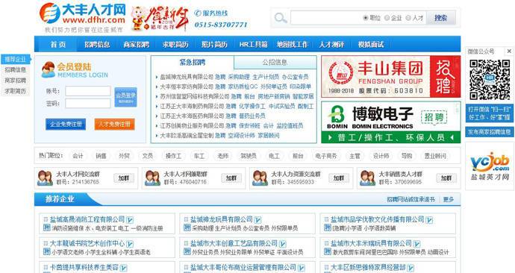Click the 企业免费注册 button
The width and height of the screenshot is (515, 273).
click(x=66, y=125)
